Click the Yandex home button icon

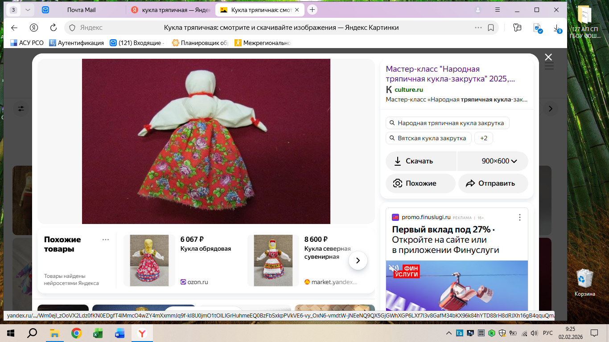(34, 28)
